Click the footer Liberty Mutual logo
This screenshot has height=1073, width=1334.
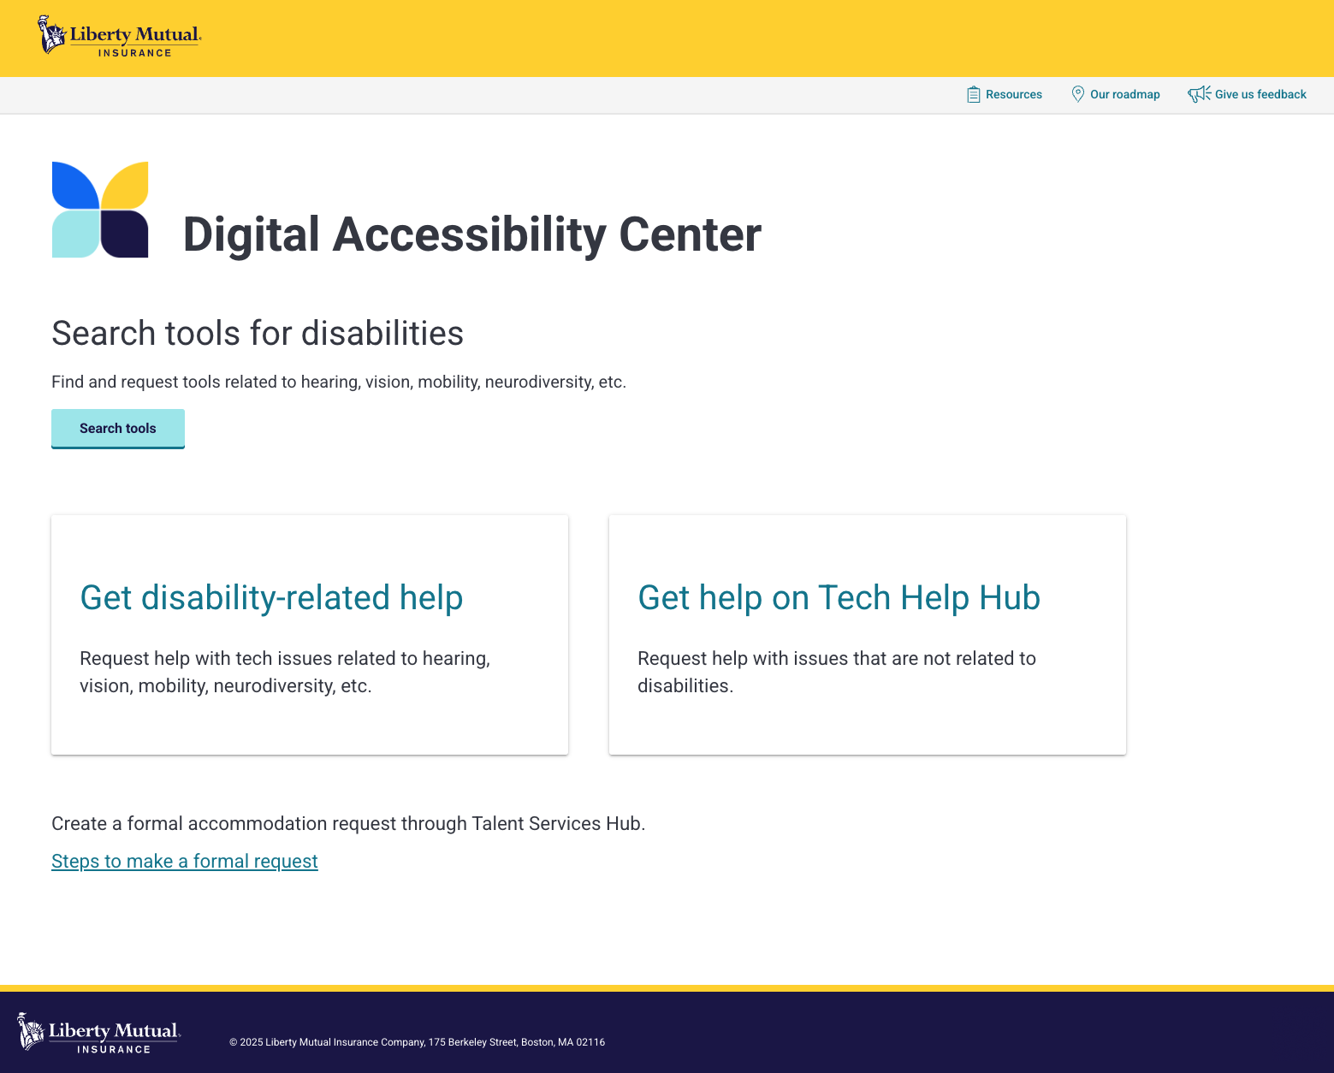tap(99, 1032)
